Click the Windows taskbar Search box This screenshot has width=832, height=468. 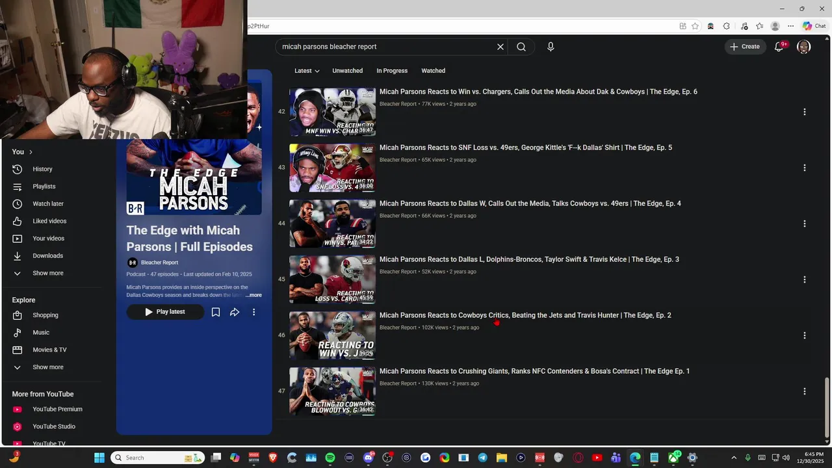157,458
